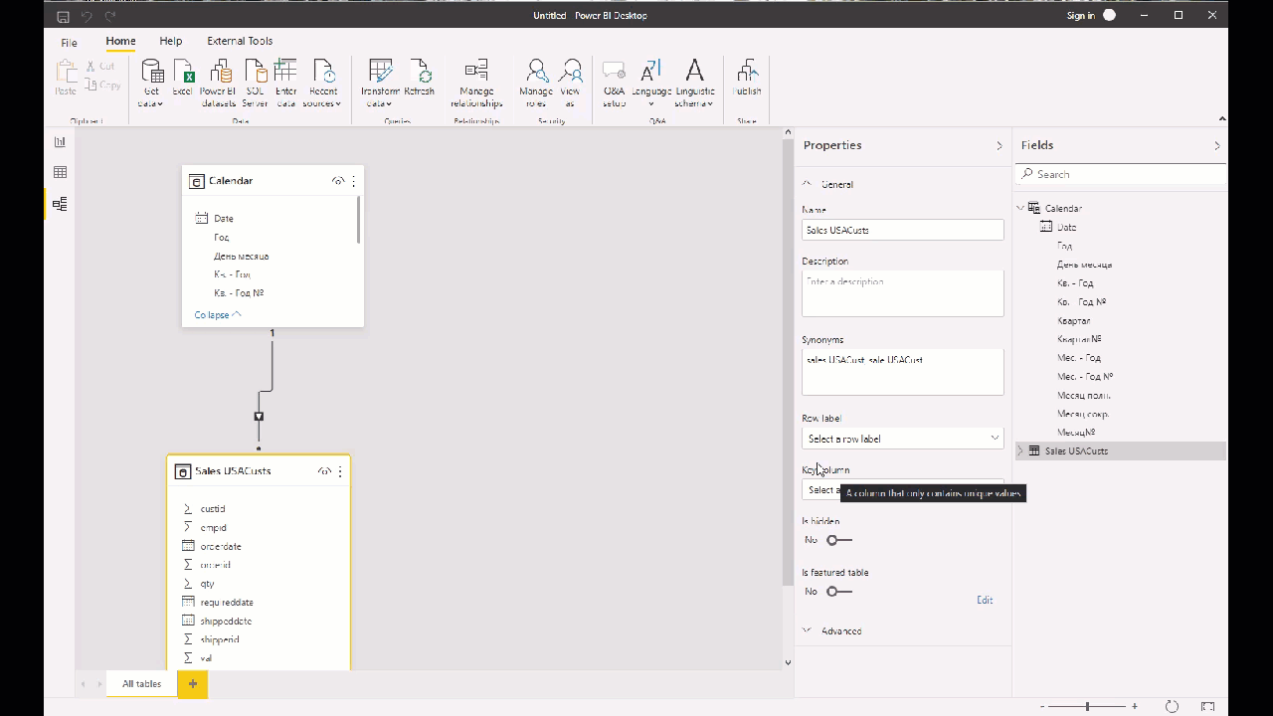Open Recent sources list
This screenshot has height=716, width=1273.
tap(322, 84)
